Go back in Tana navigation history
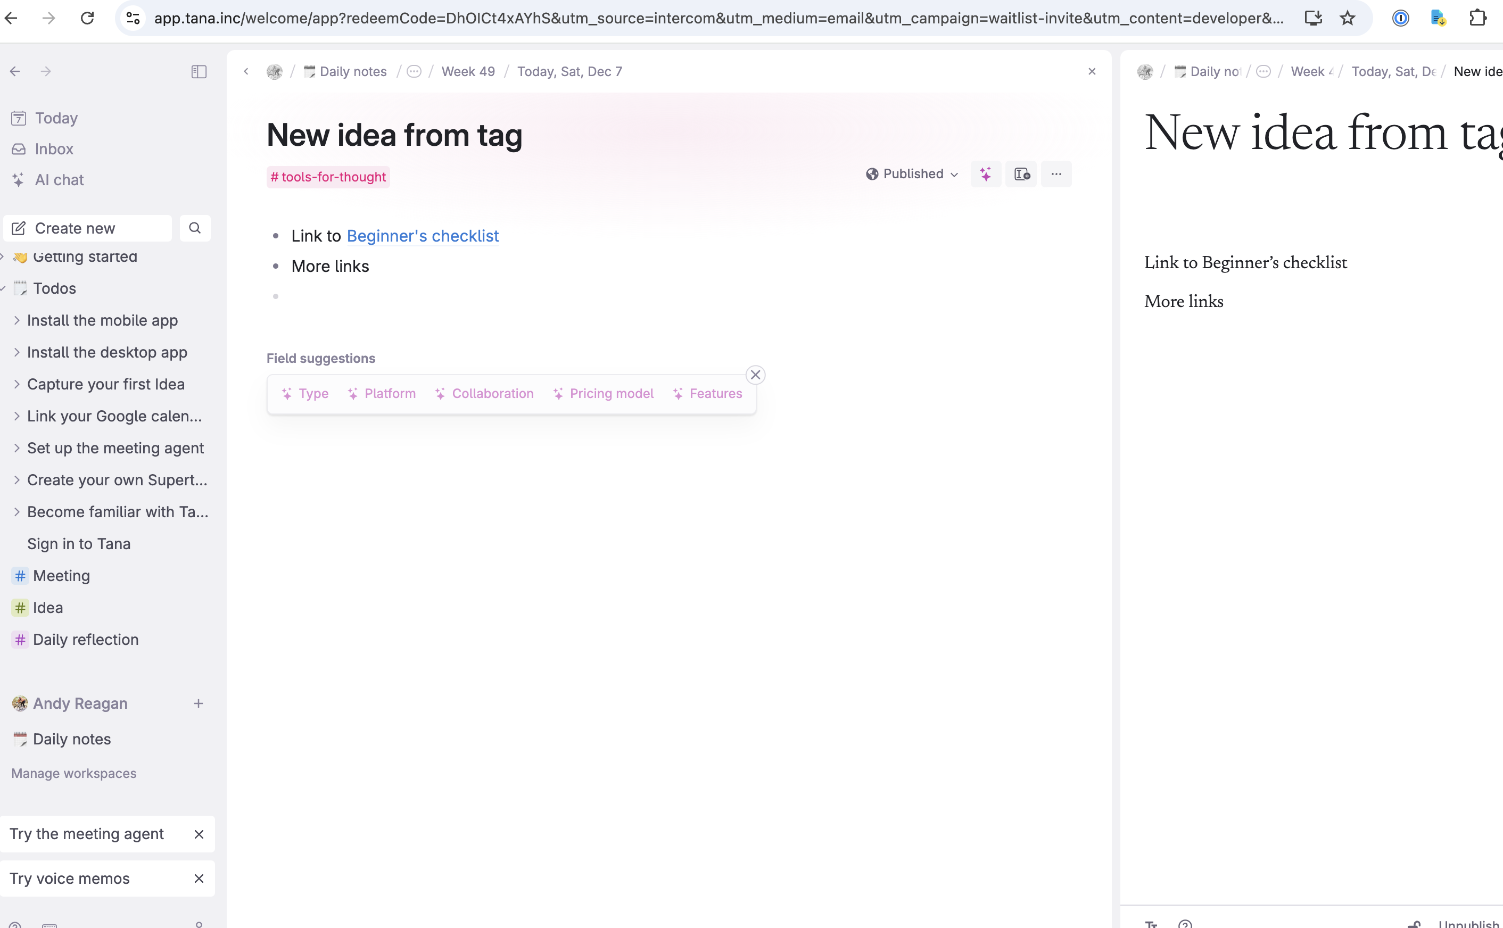The image size is (1503, 928). pos(15,72)
